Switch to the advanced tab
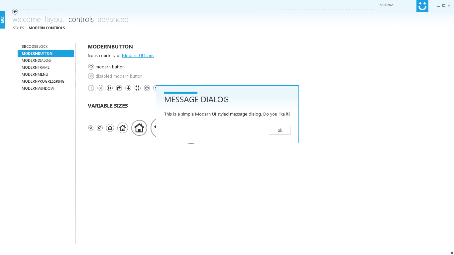Viewport: 454px width, 255px height. tap(113, 19)
